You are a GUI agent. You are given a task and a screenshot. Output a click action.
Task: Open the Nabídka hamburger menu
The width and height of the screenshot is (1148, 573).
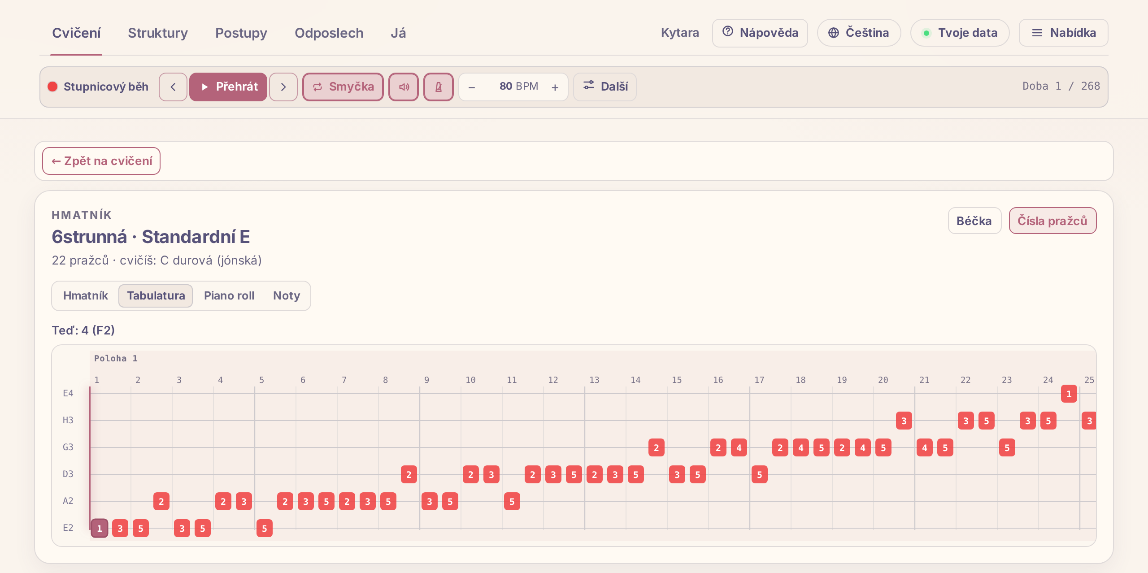[1064, 33]
